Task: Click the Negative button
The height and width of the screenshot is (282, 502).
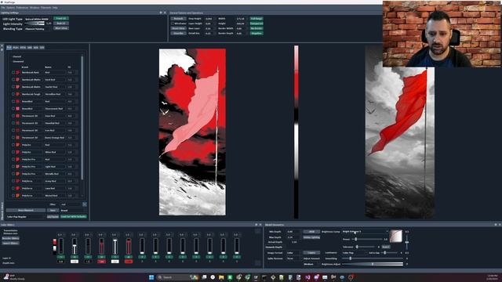Action: (256, 33)
